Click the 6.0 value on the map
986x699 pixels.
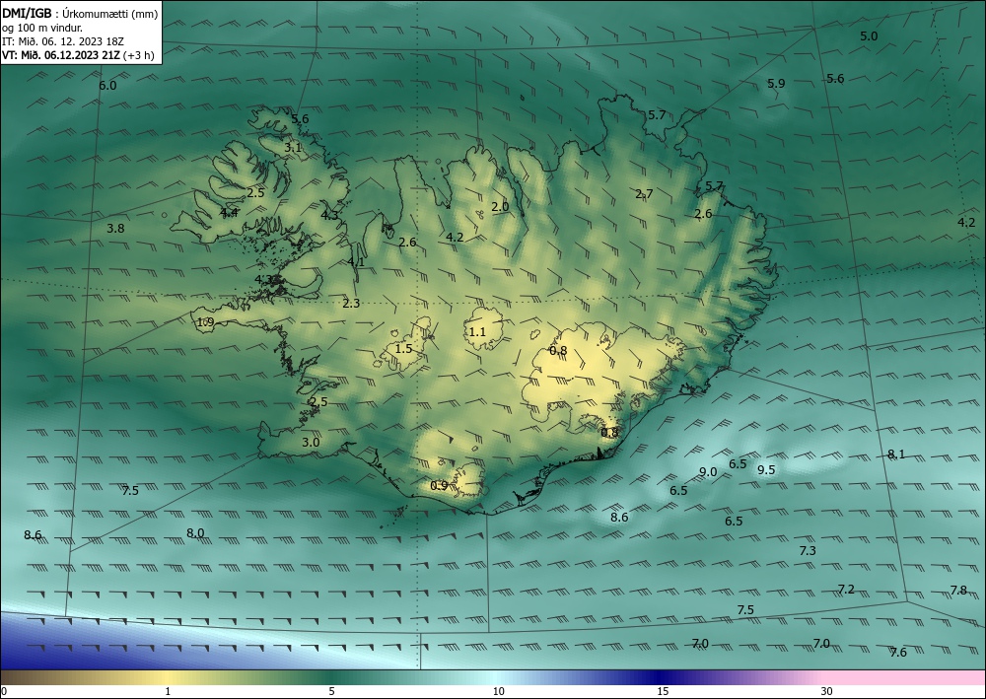click(107, 86)
